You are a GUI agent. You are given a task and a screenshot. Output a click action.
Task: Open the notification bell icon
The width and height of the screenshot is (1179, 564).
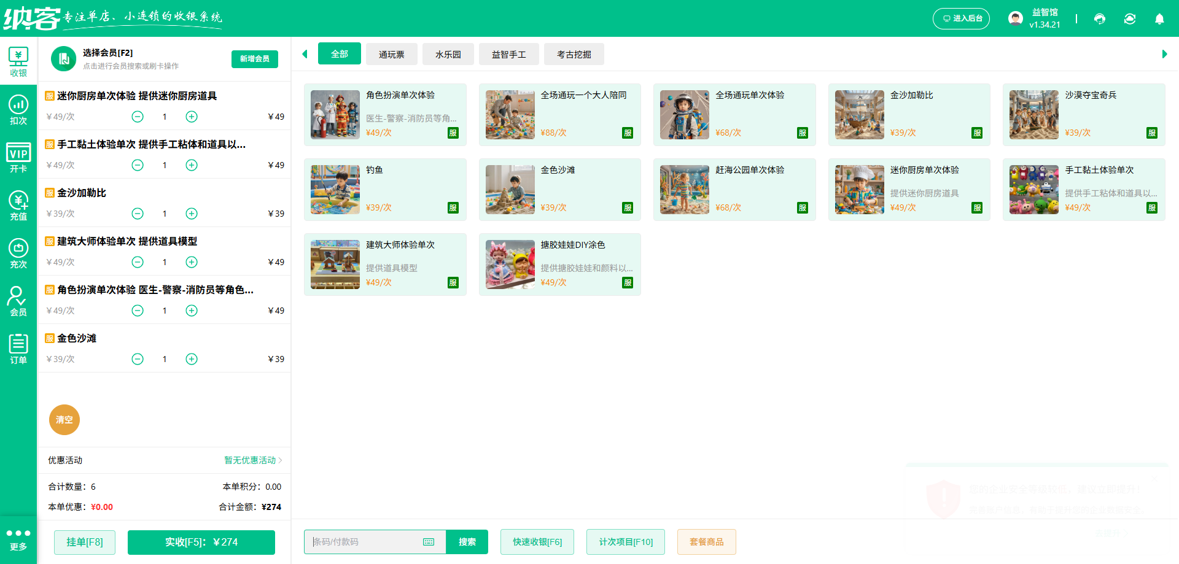coord(1159,18)
